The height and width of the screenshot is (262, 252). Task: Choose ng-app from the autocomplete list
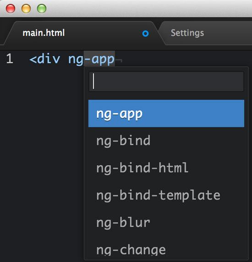(166, 113)
